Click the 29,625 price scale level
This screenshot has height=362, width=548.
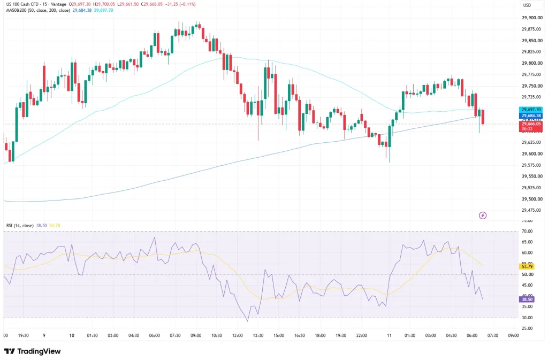coord(532,142)
